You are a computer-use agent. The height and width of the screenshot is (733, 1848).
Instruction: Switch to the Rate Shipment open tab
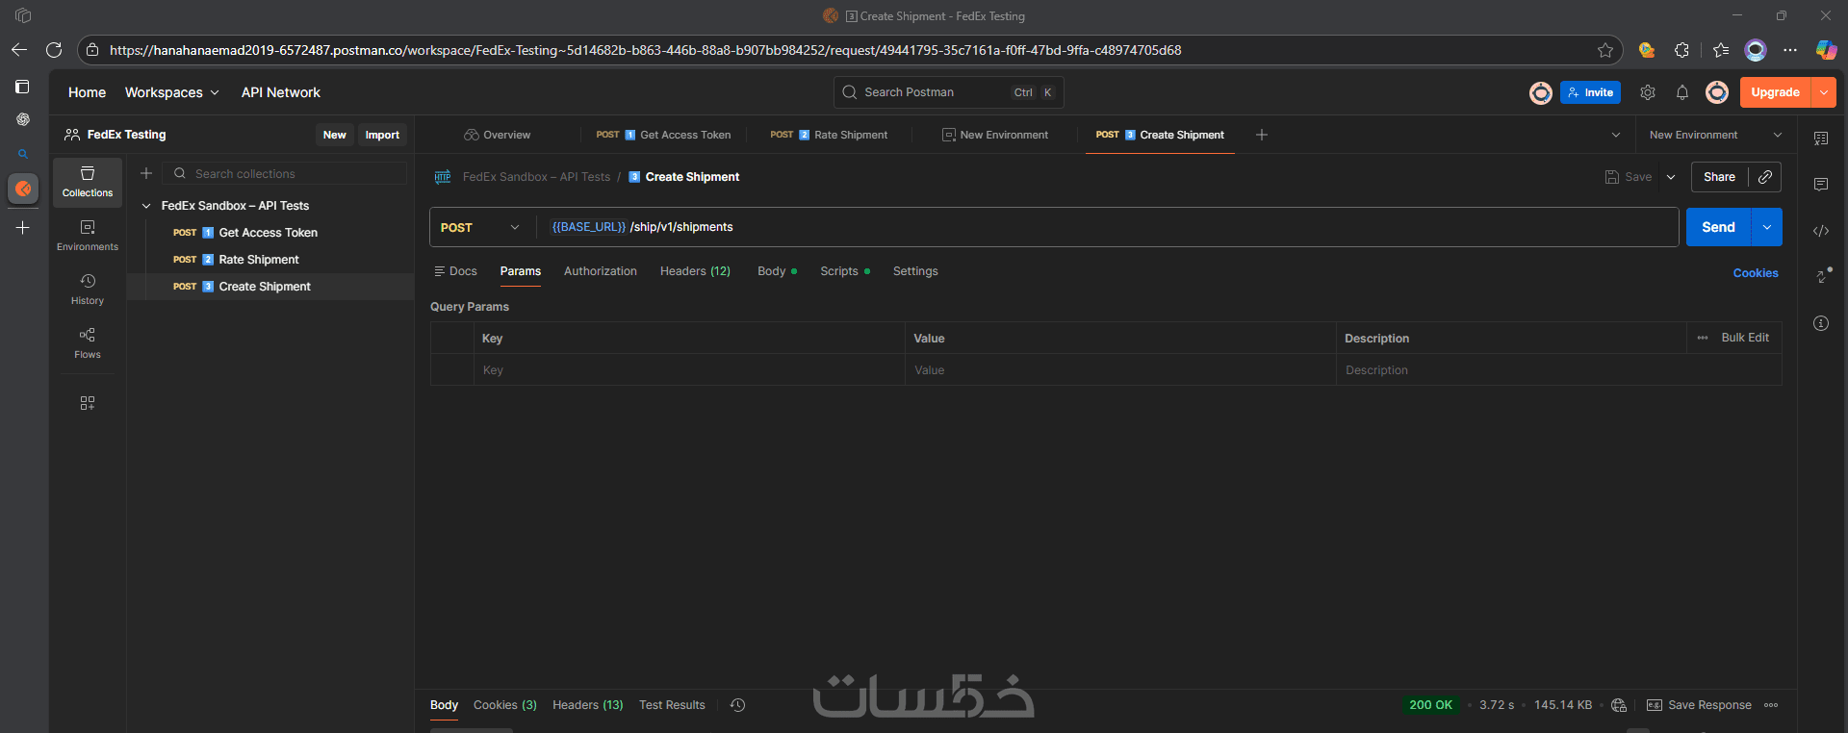point(829,135)
